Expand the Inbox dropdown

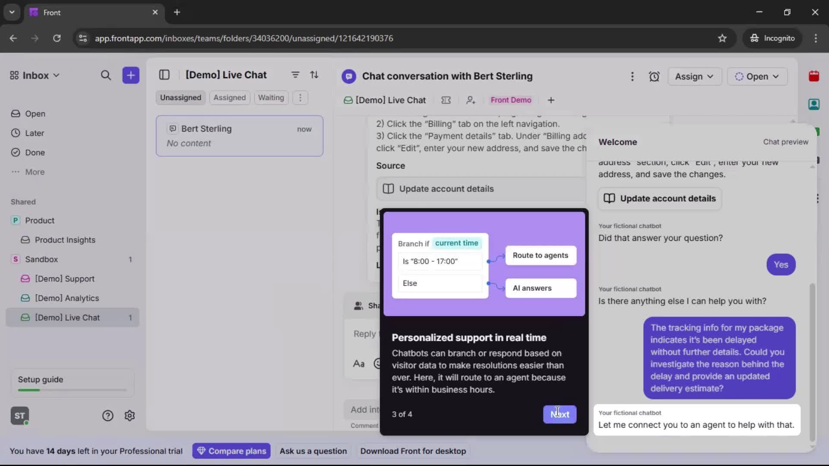57,75
